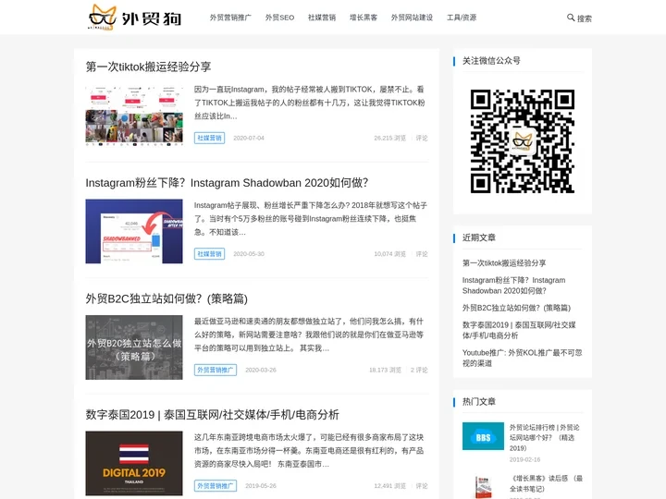Click 评论 link of Instagram Shadowban article

(x=422, y=254)
